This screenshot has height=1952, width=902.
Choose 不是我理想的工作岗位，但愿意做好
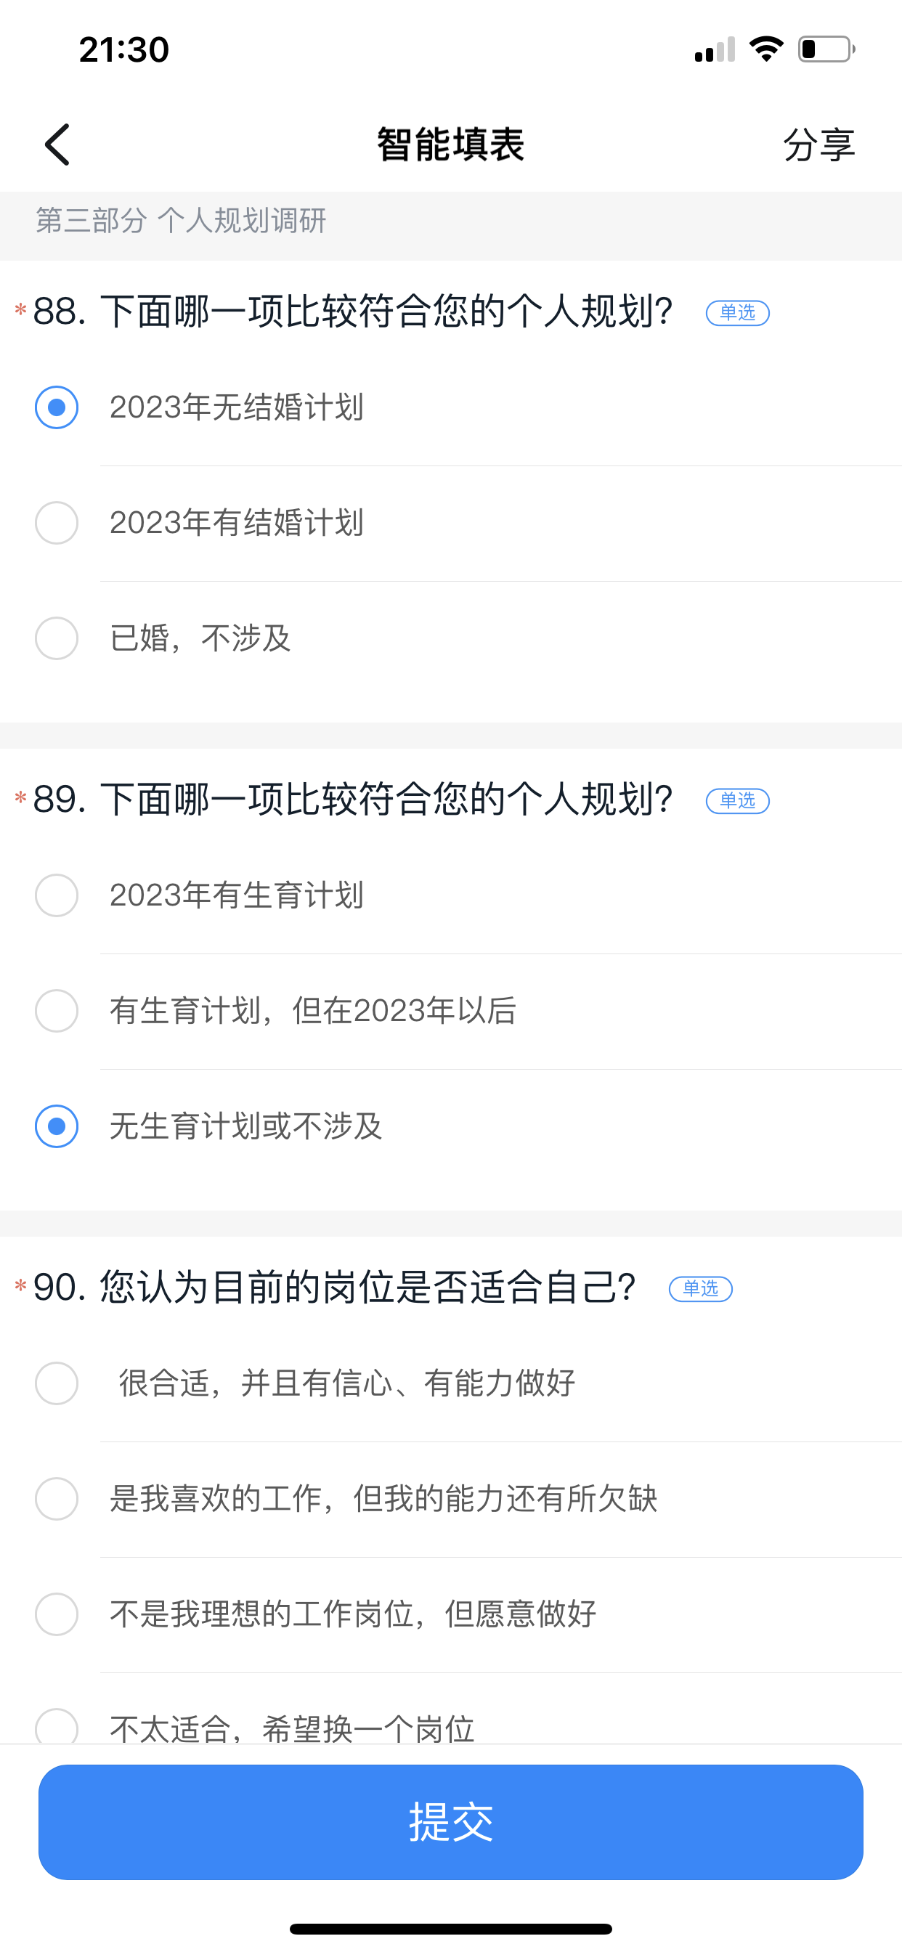pyautogui.click(x=57, y=1614)
